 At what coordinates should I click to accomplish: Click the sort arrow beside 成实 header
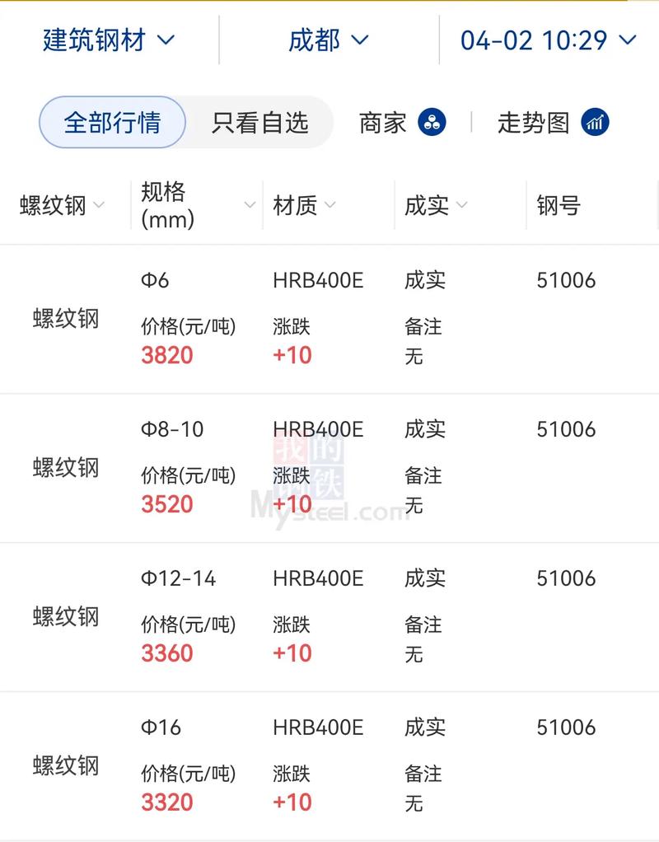pyautogui.click(x=462, y=205)
